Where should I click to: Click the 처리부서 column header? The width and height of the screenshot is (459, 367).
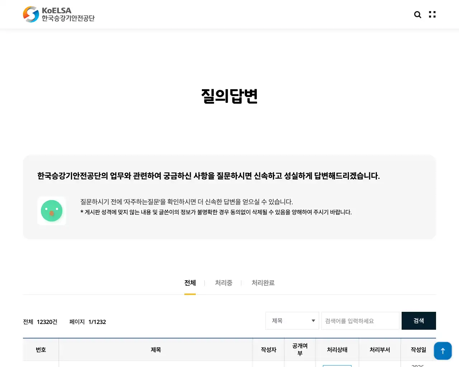pos(380,350)
